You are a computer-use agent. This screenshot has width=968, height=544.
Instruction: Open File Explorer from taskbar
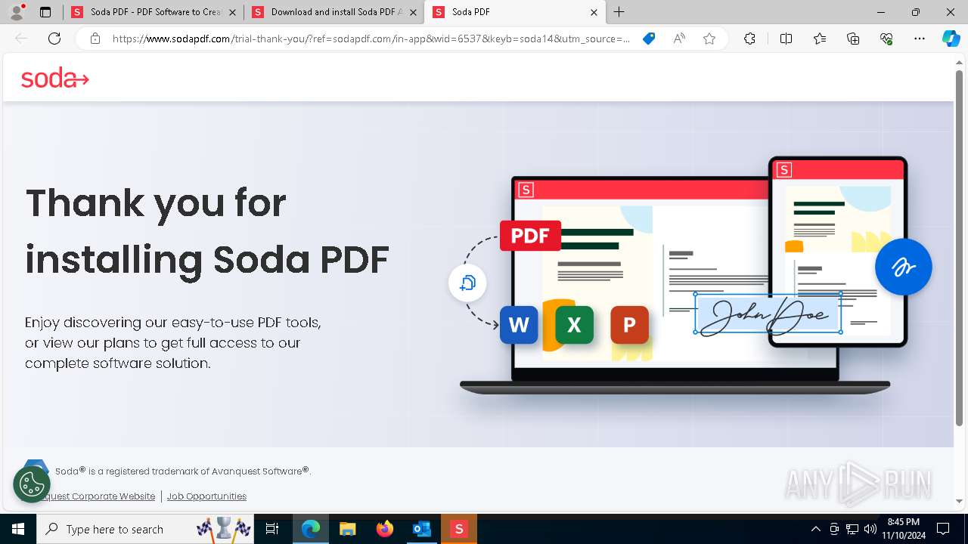click(347, 529)
